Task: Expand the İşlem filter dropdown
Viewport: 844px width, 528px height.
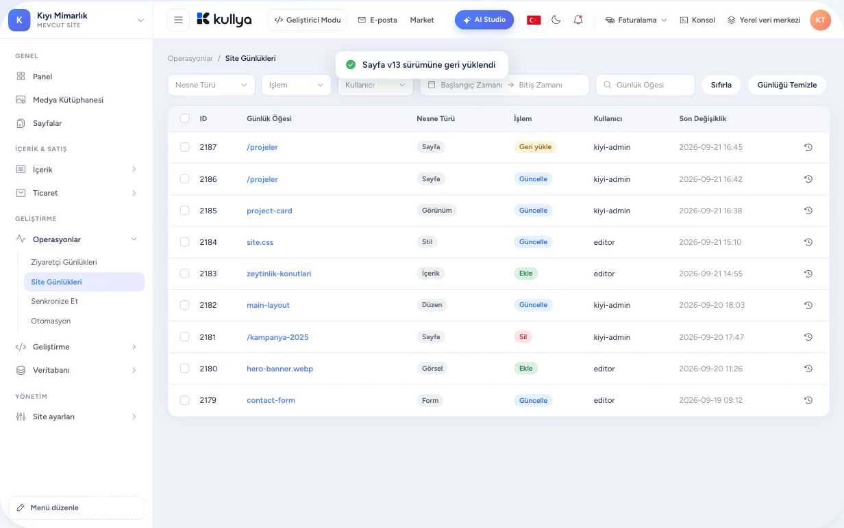Action: click(296, 85)
